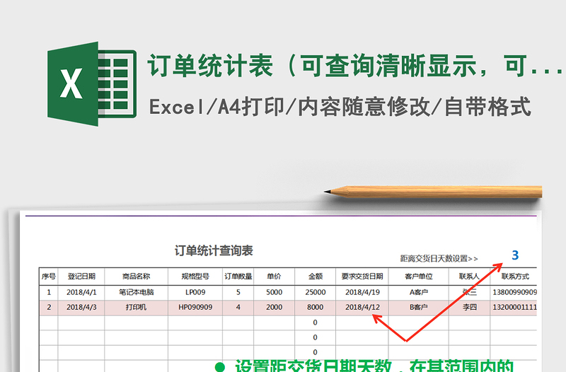
Task: Select the amount cell showing 25000
Action: (x=315, y=292)
